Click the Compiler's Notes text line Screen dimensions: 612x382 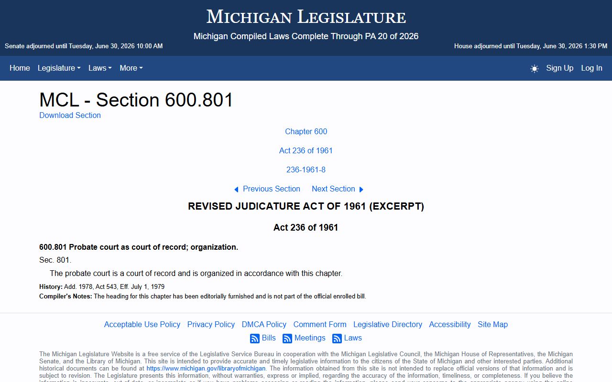[203, 297]
